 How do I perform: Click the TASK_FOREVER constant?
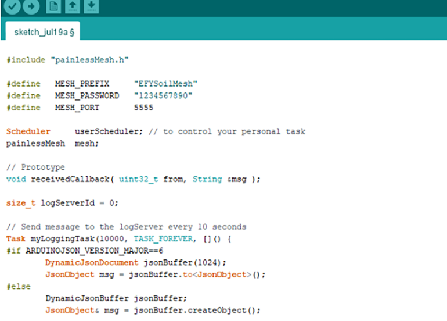[163, 239]
